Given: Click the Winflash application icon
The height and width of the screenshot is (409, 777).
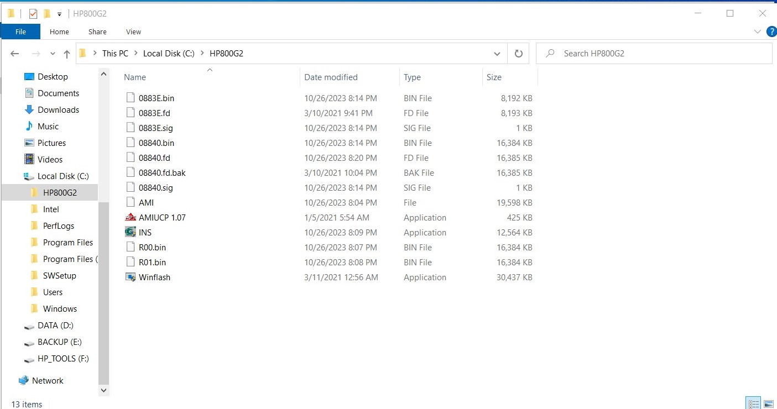Looking at the screenshot, I should 131,277.
